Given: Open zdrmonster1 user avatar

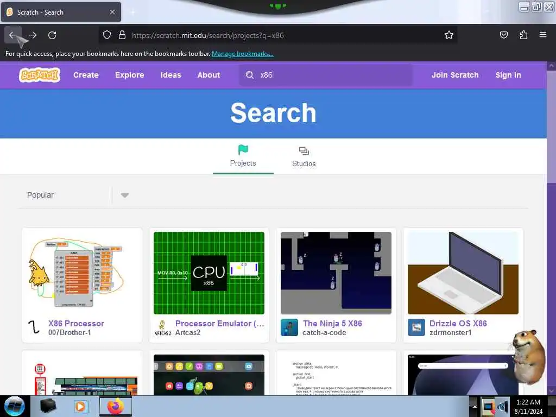Looking at the screenshot, I should click(416, 327).
